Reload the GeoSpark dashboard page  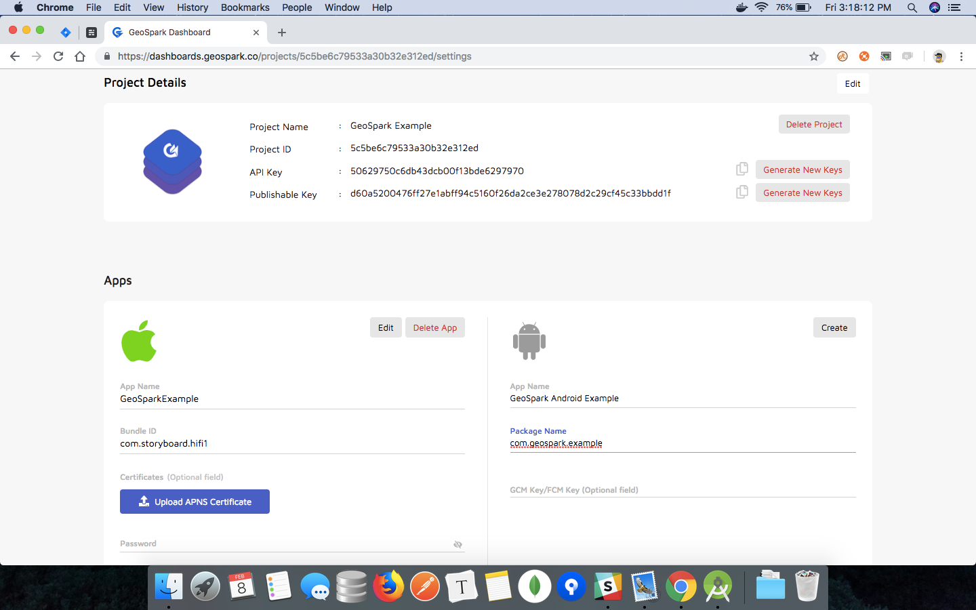pyautogui.click(x=58, y=56)
